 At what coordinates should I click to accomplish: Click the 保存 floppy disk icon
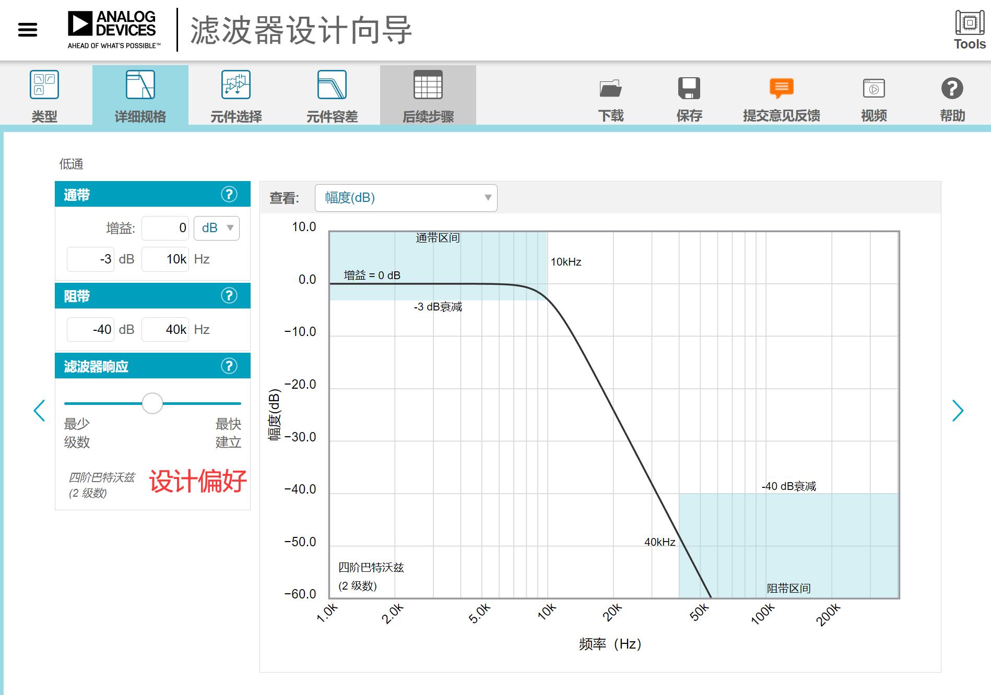coord(689,89)
